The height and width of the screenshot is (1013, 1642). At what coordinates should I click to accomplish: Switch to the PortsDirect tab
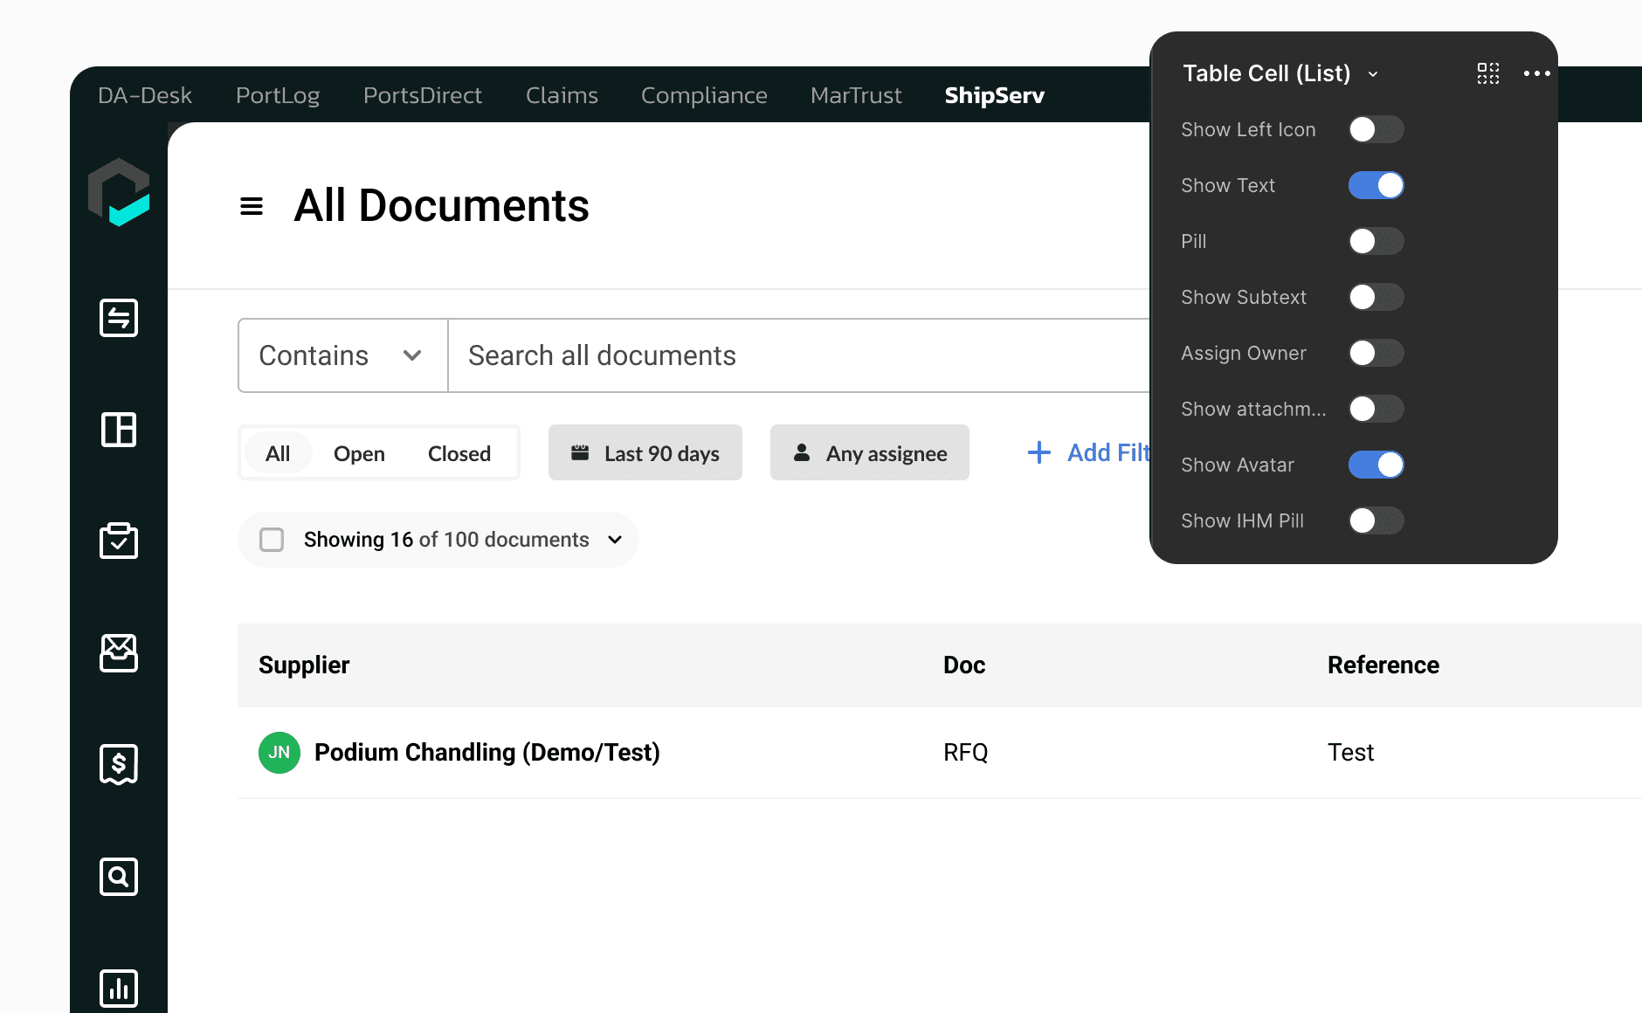tap(423, 95)
